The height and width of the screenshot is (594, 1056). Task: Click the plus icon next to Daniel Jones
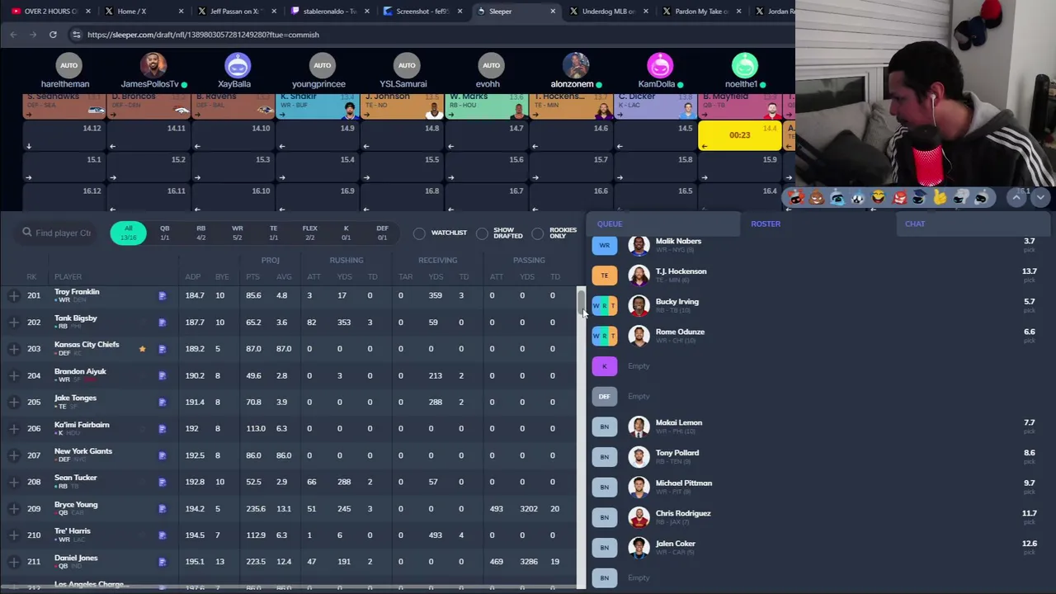pos(13,561)
